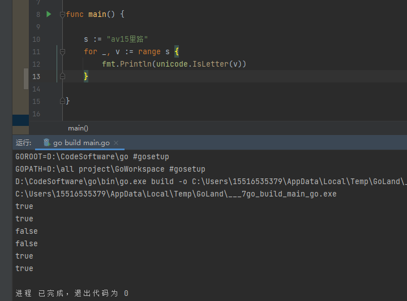Screen dimensions: 407x301
Task: Click closing yellow brace on line 13
Action: pyautogui.click(x=86, y=76)
